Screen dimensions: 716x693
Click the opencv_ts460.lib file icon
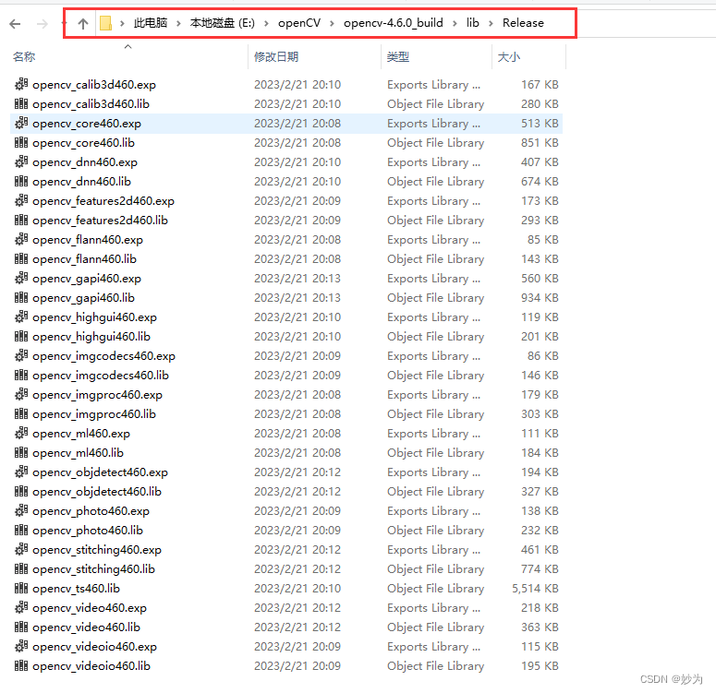point(21,588)
